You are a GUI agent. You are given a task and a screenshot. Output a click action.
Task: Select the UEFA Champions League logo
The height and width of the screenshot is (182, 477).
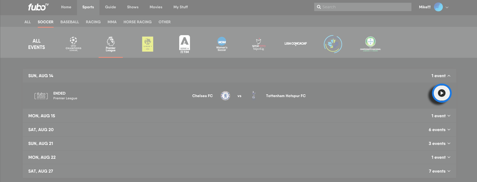point(74,44)
